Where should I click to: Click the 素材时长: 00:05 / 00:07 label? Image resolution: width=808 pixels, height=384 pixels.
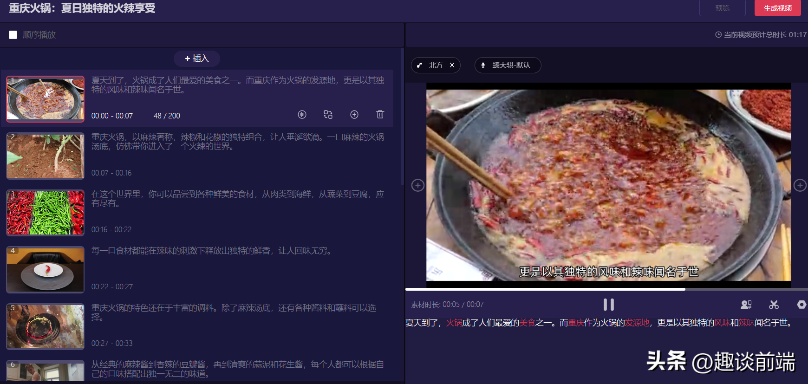click(x=447, y=305)
